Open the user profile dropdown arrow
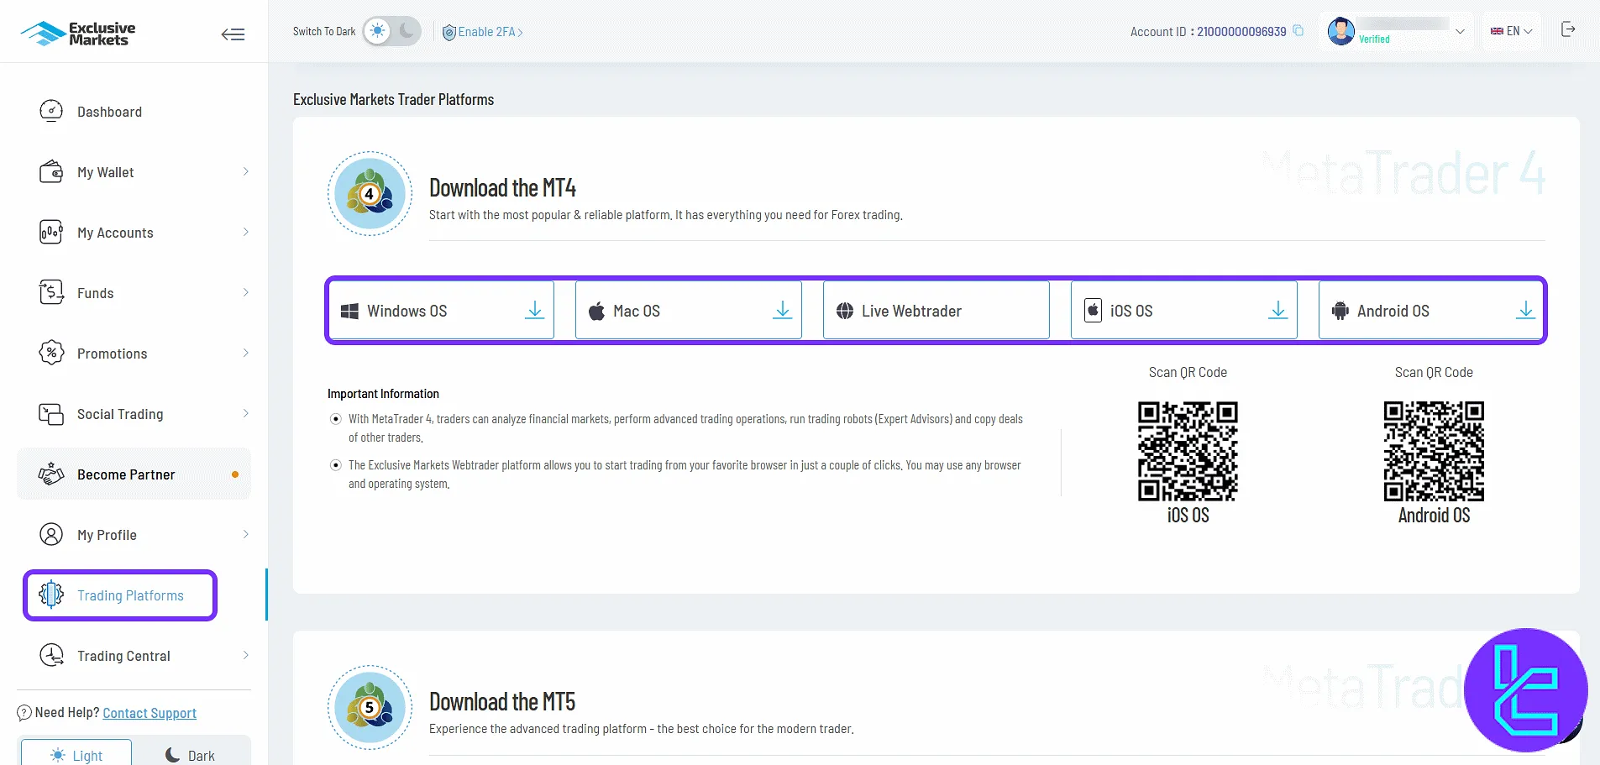The height and width of the screenshot is (765, 1600). (x=1460, y=32)
